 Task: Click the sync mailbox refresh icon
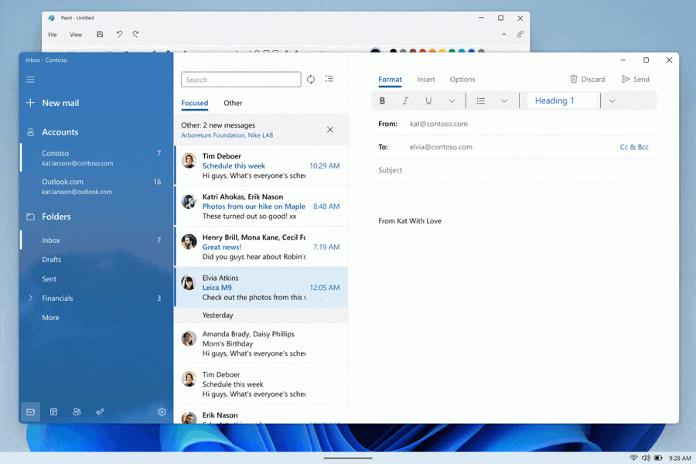tap(311, 80)
